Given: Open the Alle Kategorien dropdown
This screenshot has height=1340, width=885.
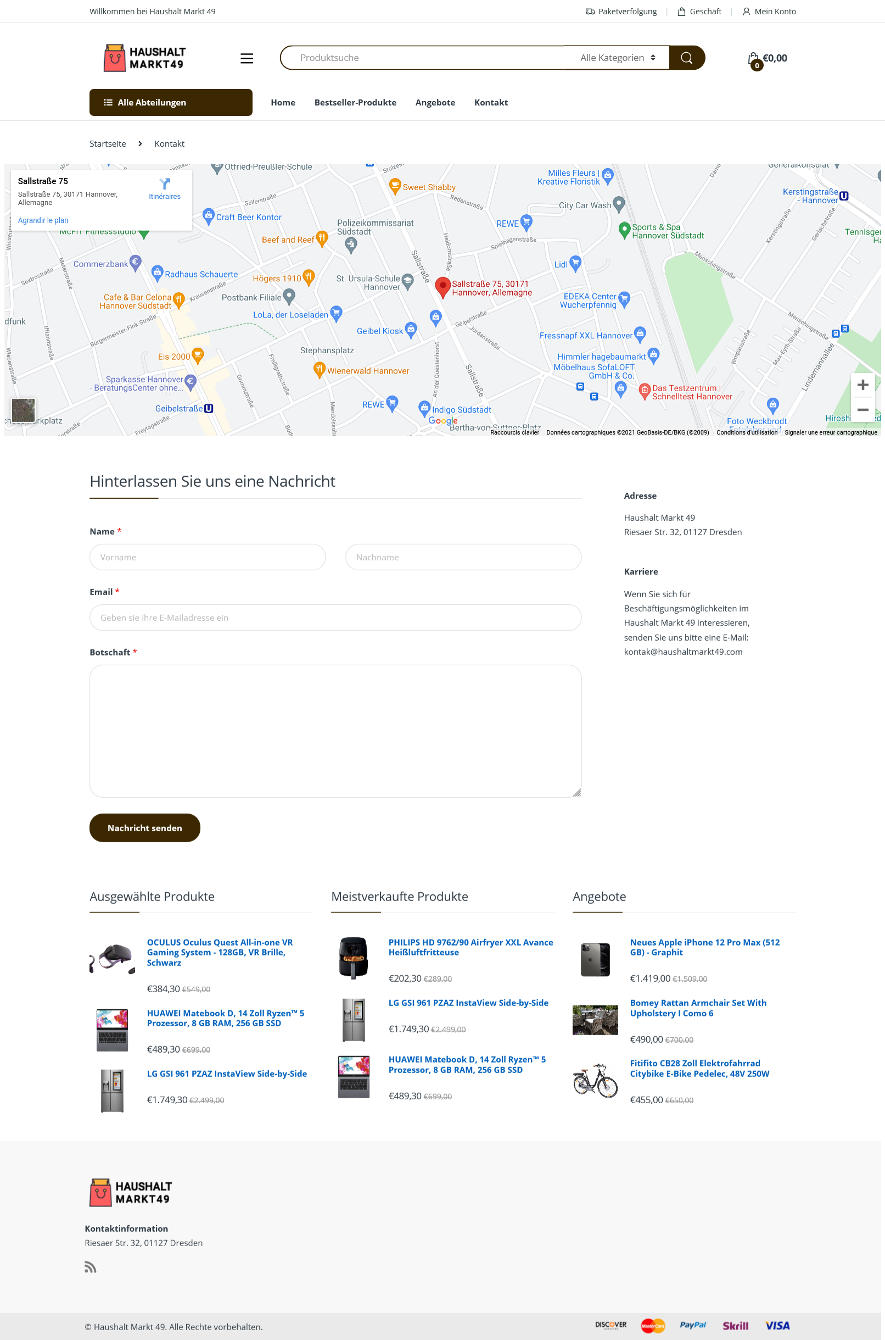Looking at the screenshot, I should [x=617, y=58].
